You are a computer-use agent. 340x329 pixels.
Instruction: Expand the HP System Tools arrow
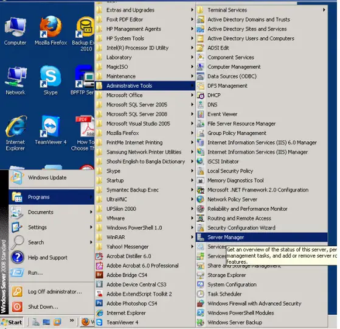pyautogui.click(x=192, y=38)
